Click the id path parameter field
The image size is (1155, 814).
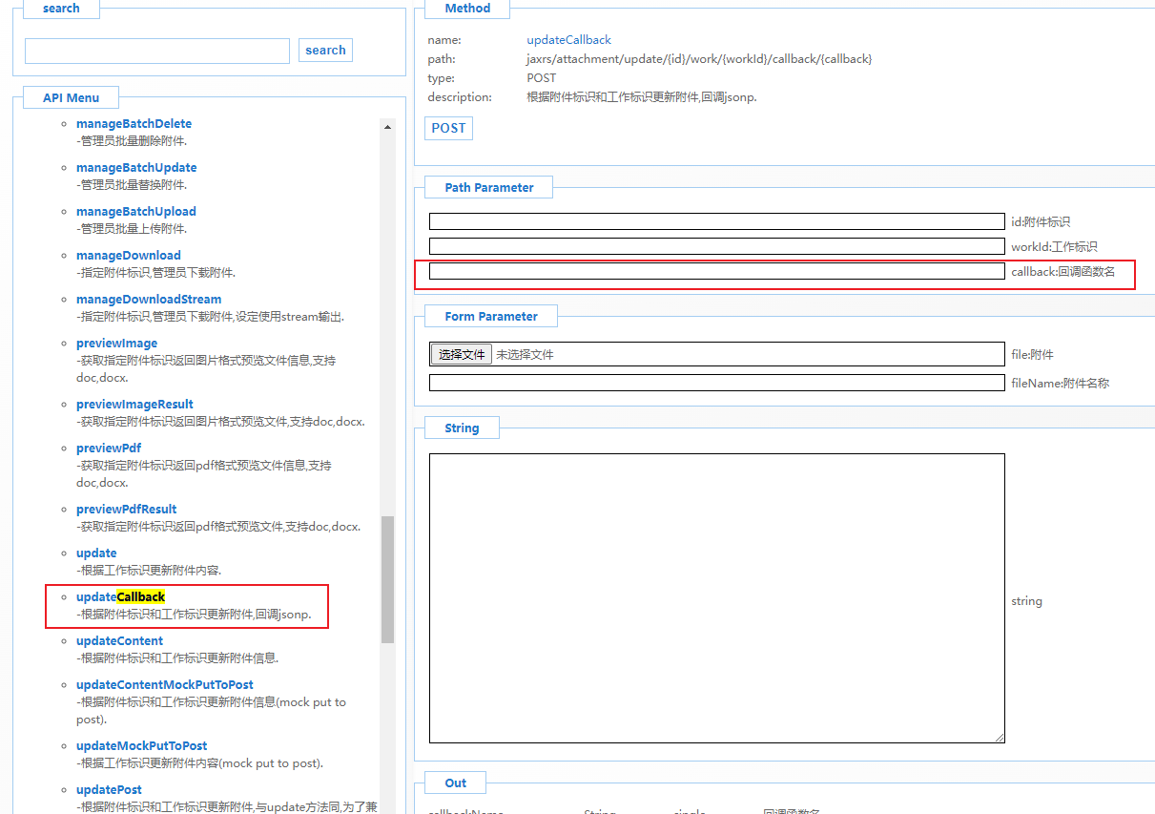pos(716,221)
